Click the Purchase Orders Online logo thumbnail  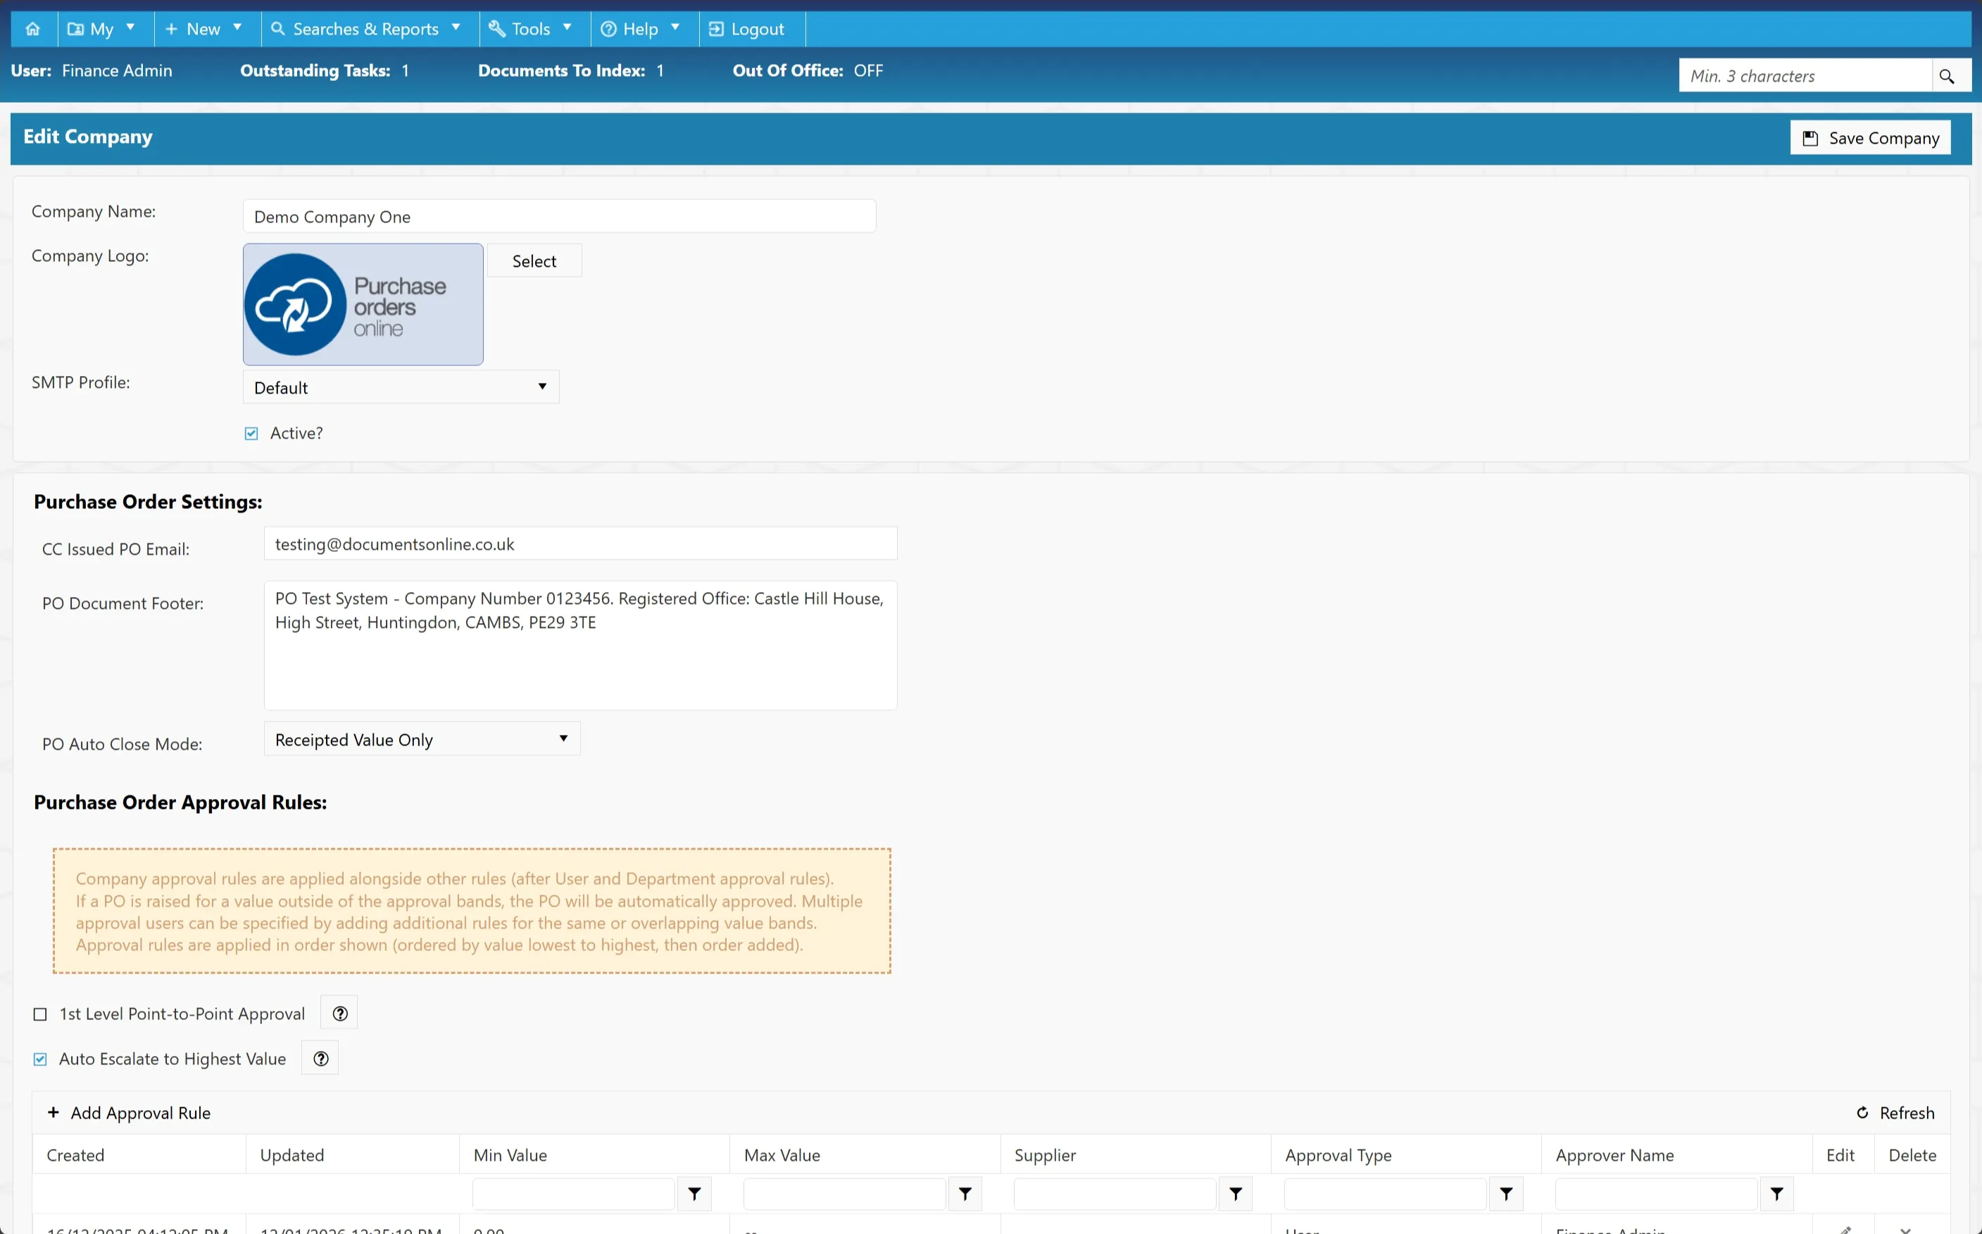click(363, 304)
